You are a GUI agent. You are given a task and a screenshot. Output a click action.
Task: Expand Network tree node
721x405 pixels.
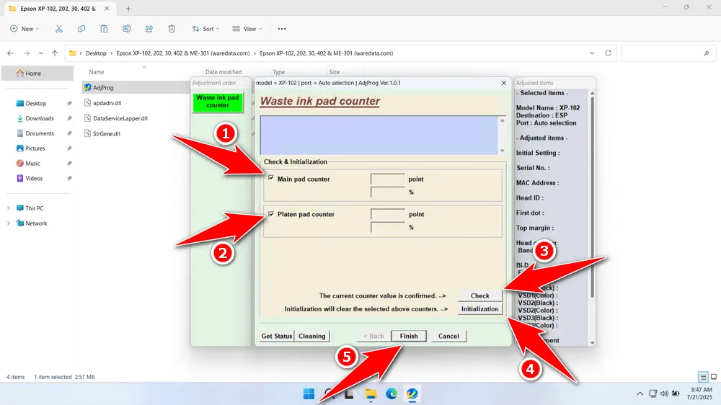pos(8,223)
